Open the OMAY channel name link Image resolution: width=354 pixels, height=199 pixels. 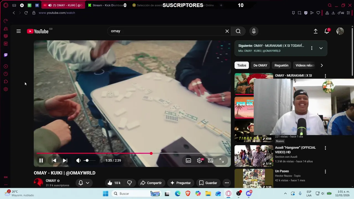(51, 181)
